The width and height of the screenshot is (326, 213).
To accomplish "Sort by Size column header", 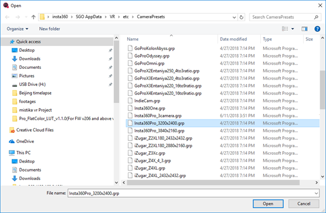I will 309,39.
